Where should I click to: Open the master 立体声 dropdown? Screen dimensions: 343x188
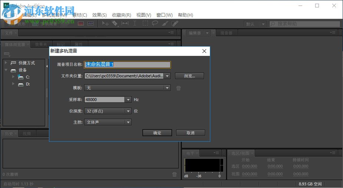point(108,122)
